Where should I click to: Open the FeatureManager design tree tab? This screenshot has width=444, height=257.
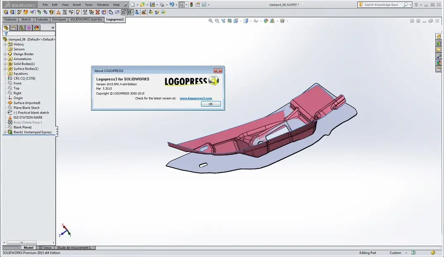coord(6,28)
